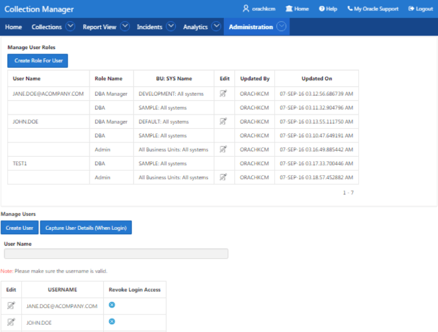Click USERNAME header in users table
The width and height of the screenshot is (438, 332).
click(62, 290)
